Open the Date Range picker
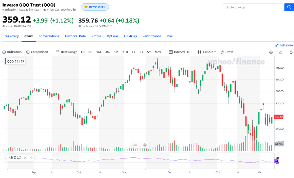 [66, 52]
